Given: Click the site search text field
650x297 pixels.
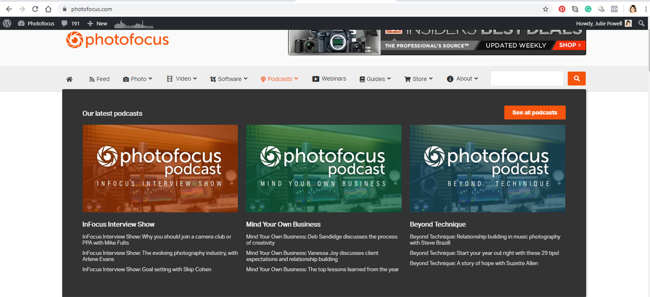Looking at the screenshot, I should tap(526, 79).
